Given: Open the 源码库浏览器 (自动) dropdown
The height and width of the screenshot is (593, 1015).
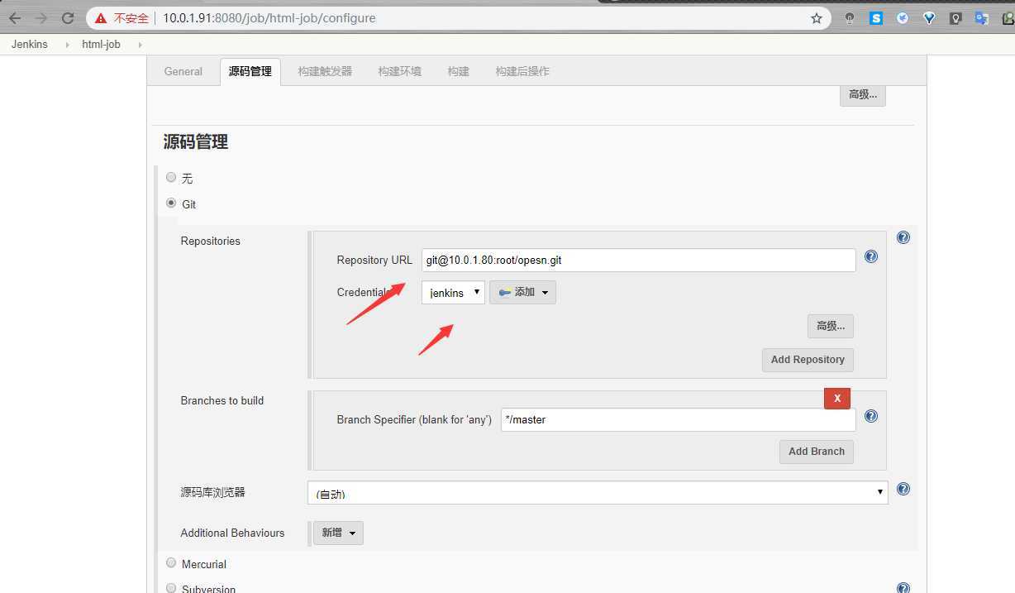Looking at the screenshot, I should coord(598,492).
